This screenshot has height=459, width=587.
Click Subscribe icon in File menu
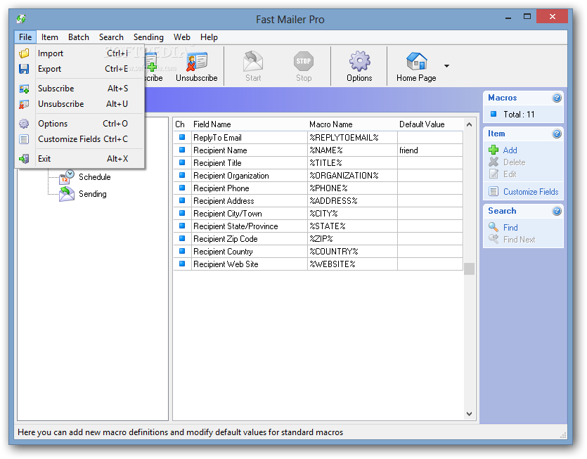pyautogui.click(x=24, y=89)
